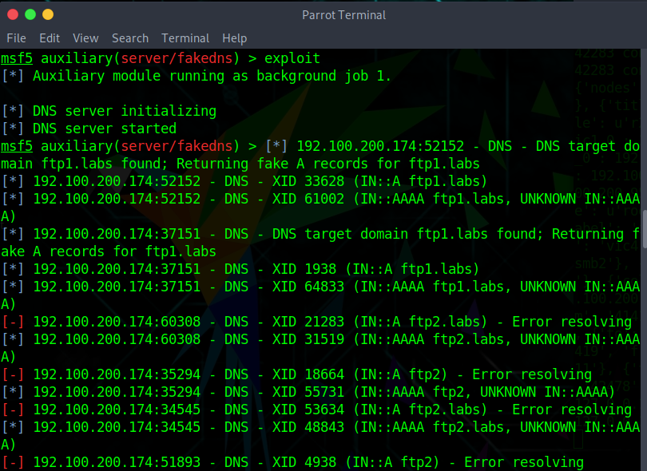Click the XID 4938 error line
Viewport: 647px width, 471px height.
(x=292, y=462)
